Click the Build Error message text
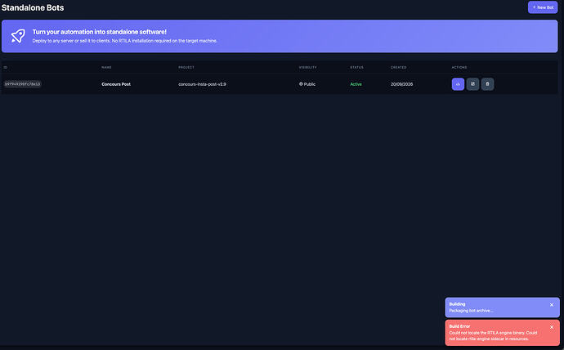564x350 pixels. tap(493, 335)
